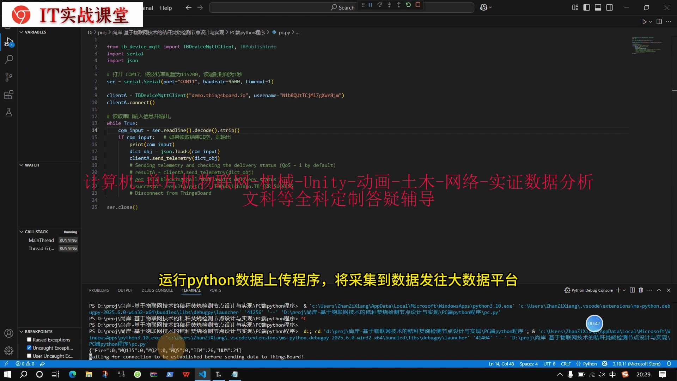Screen dimensions: 677x381
Task: Click the CRLF line ending indicator
Action: pos(566,364)
